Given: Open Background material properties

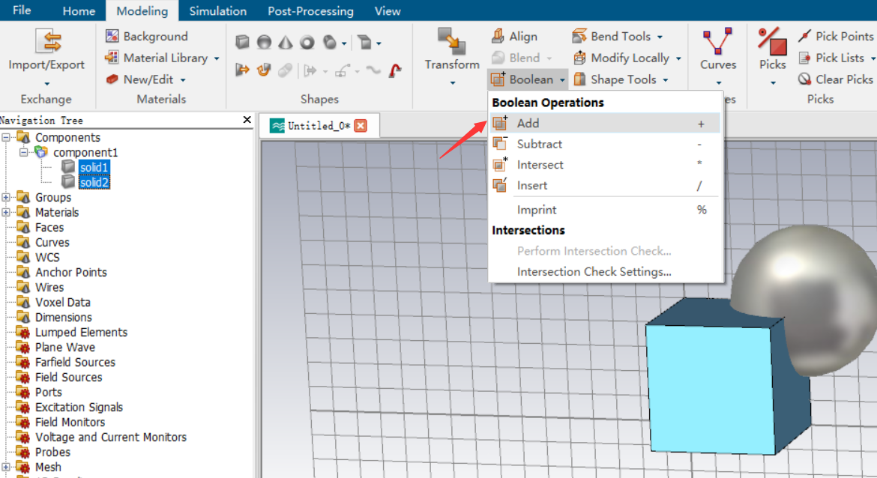Looking at the screenshot, I should (x=146, y=37).
